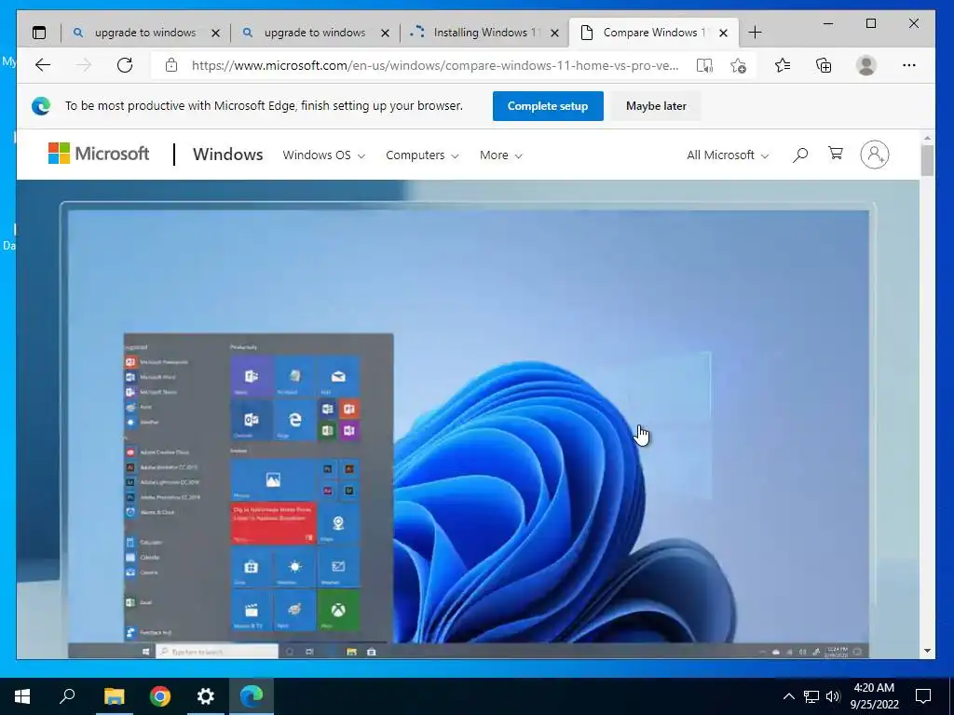Open Edge settings and more menu
Screen dimensions: 954x715
point(909,65)
